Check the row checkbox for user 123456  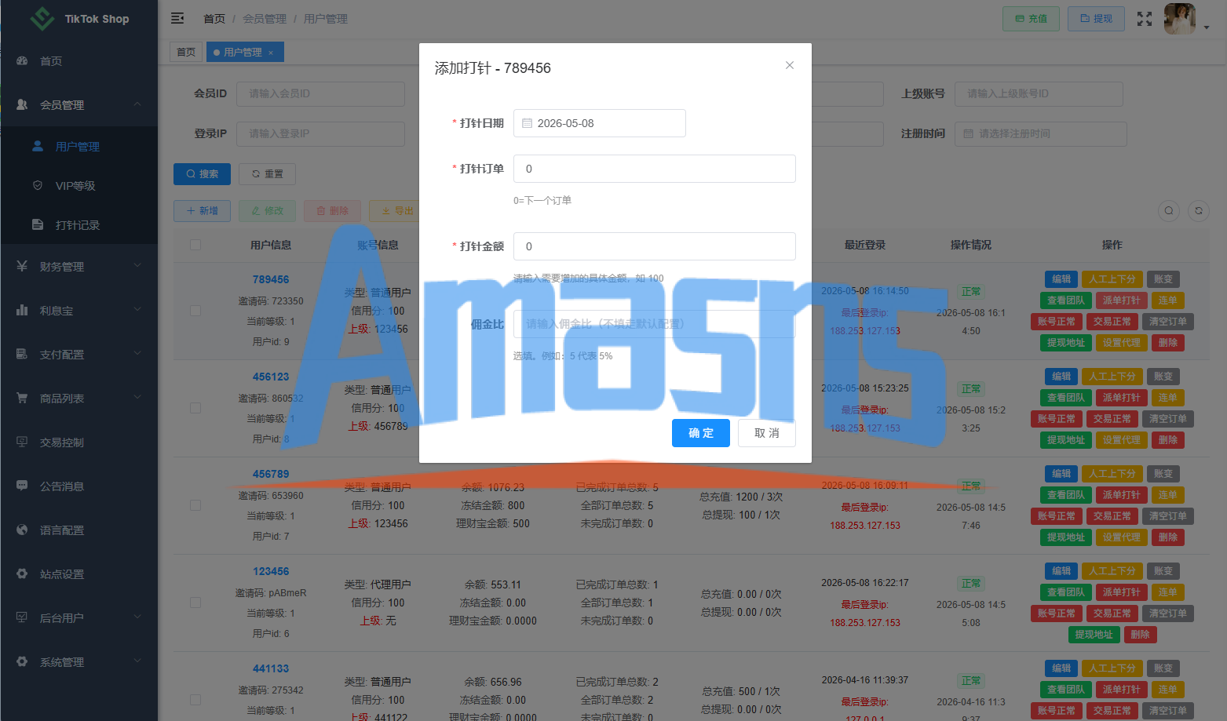tap(195, 603)
